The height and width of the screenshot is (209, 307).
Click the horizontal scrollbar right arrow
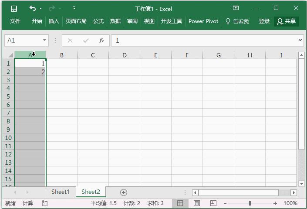click(x=294, y=192)
